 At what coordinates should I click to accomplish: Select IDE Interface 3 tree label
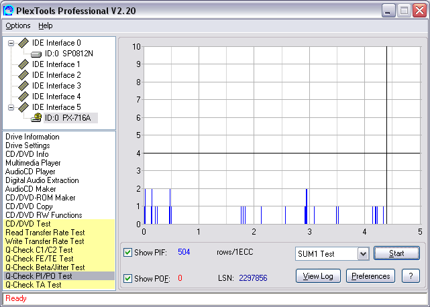coord(56,86)
